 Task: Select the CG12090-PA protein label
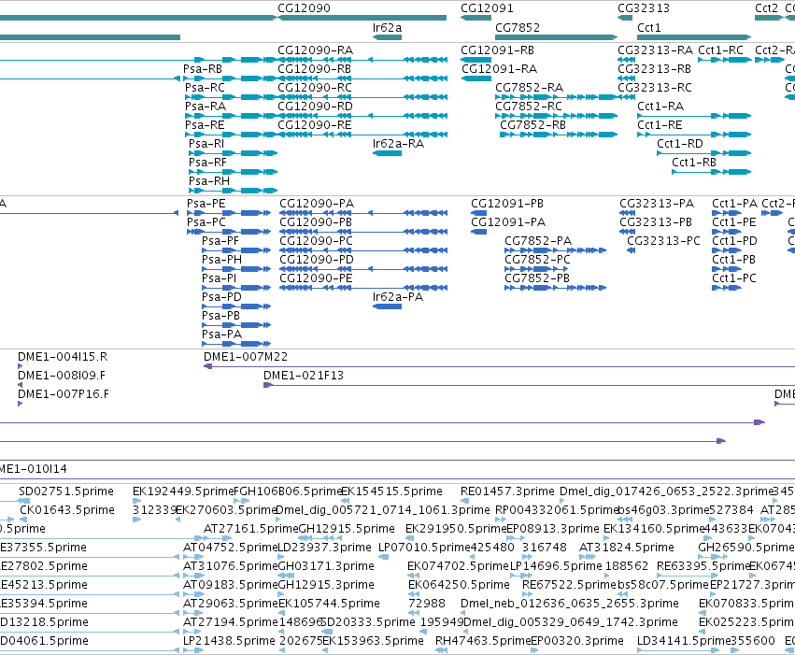(x=317, y=204)
